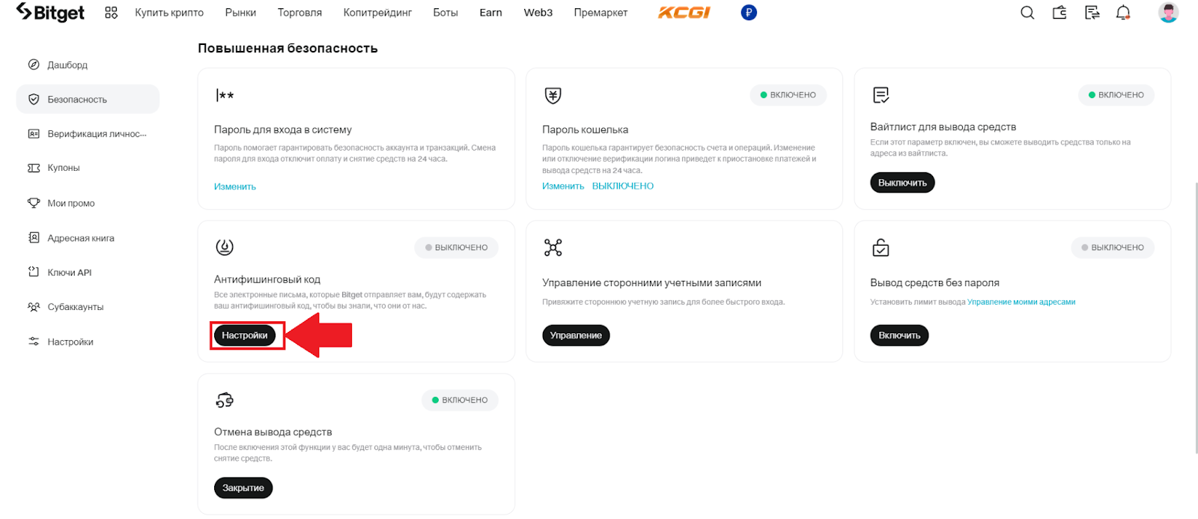1198x519 pixels.
Task: Click Изменить link under login password
Action: (235, 186)
